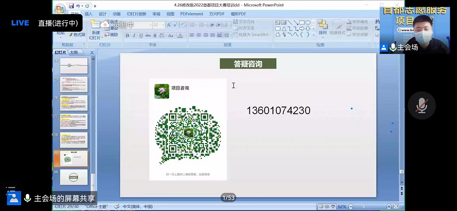Click 转换为 SmartArt
457x211 pixels.
[252, 34]
